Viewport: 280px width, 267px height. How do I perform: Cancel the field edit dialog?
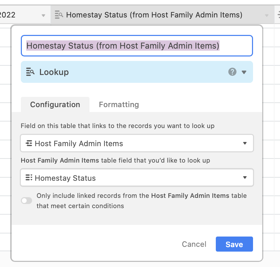194,244
